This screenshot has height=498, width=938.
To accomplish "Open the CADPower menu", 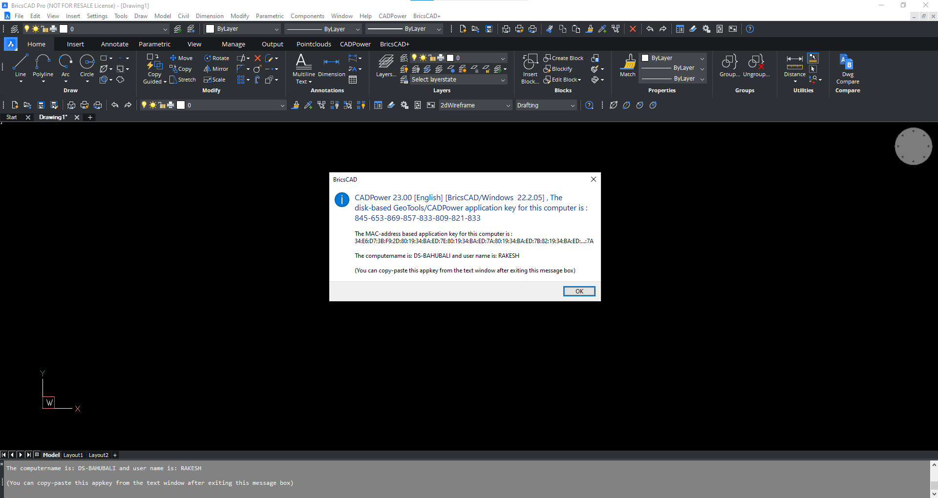I will [392, 16].
